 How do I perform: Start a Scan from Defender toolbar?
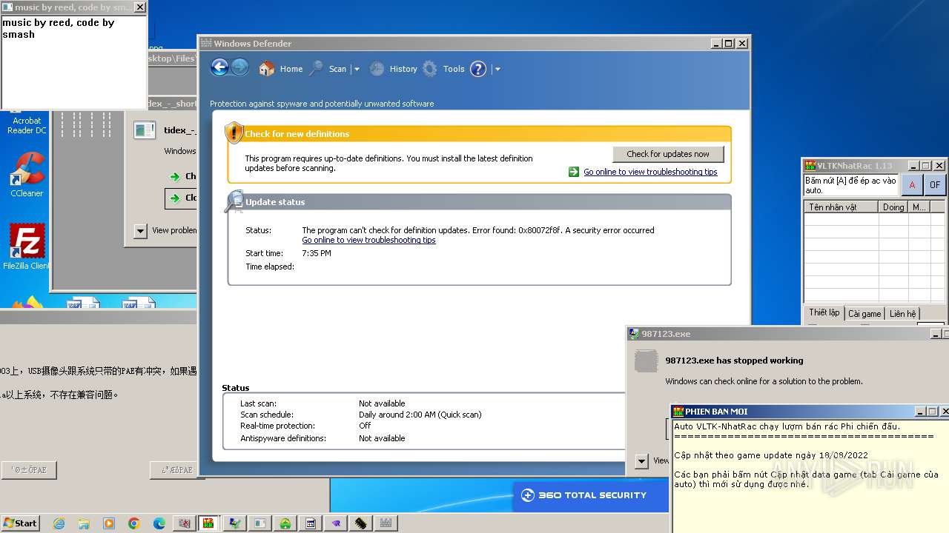tap(328, 69)
